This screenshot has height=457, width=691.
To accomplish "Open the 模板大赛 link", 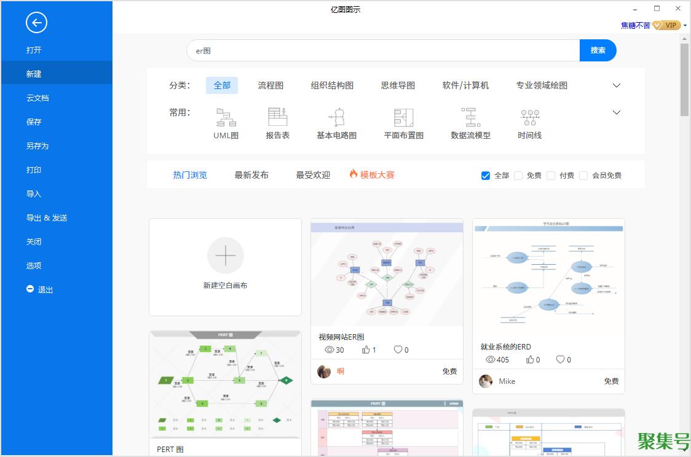I will 372,175.
